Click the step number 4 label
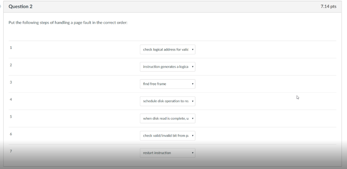This screenshot has height=169, width=347. tap(11, 100)
